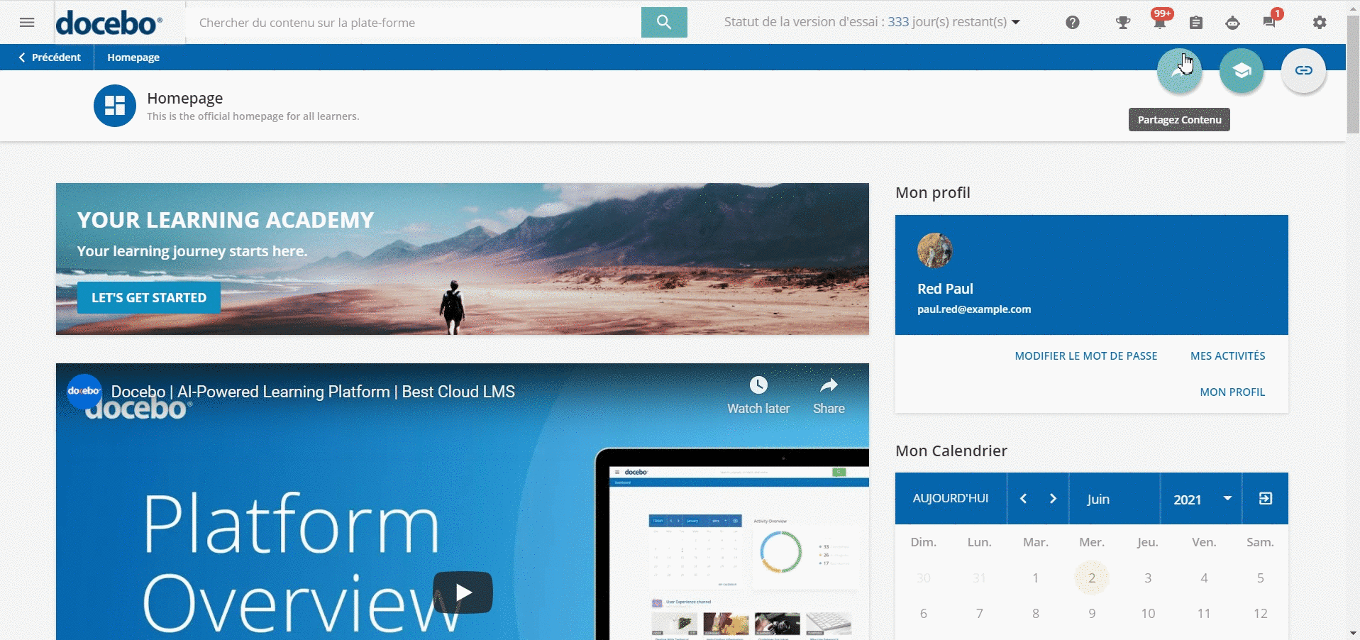This screenshot has height=640, width=1360.
Task: Go to previous month in calendar
Action: [x=1023, y=499]
